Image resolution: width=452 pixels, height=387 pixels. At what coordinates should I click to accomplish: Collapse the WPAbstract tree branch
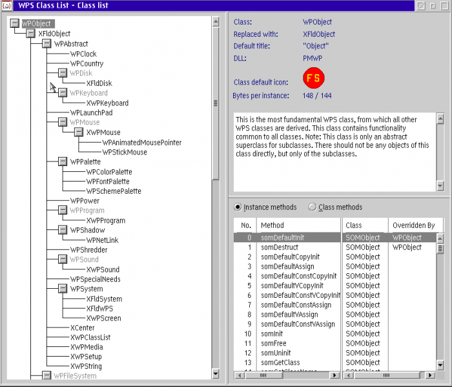coord(46,44)
